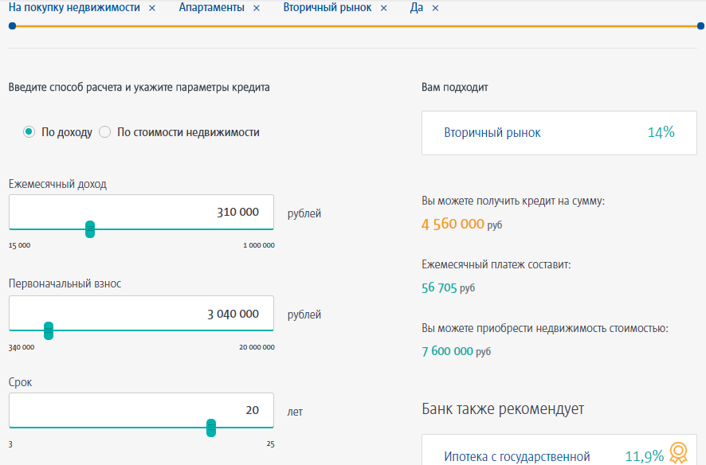Viewport: 706px width, 465px height.
Task: Click the monthly income slider handle
Action: coord(90,229)
